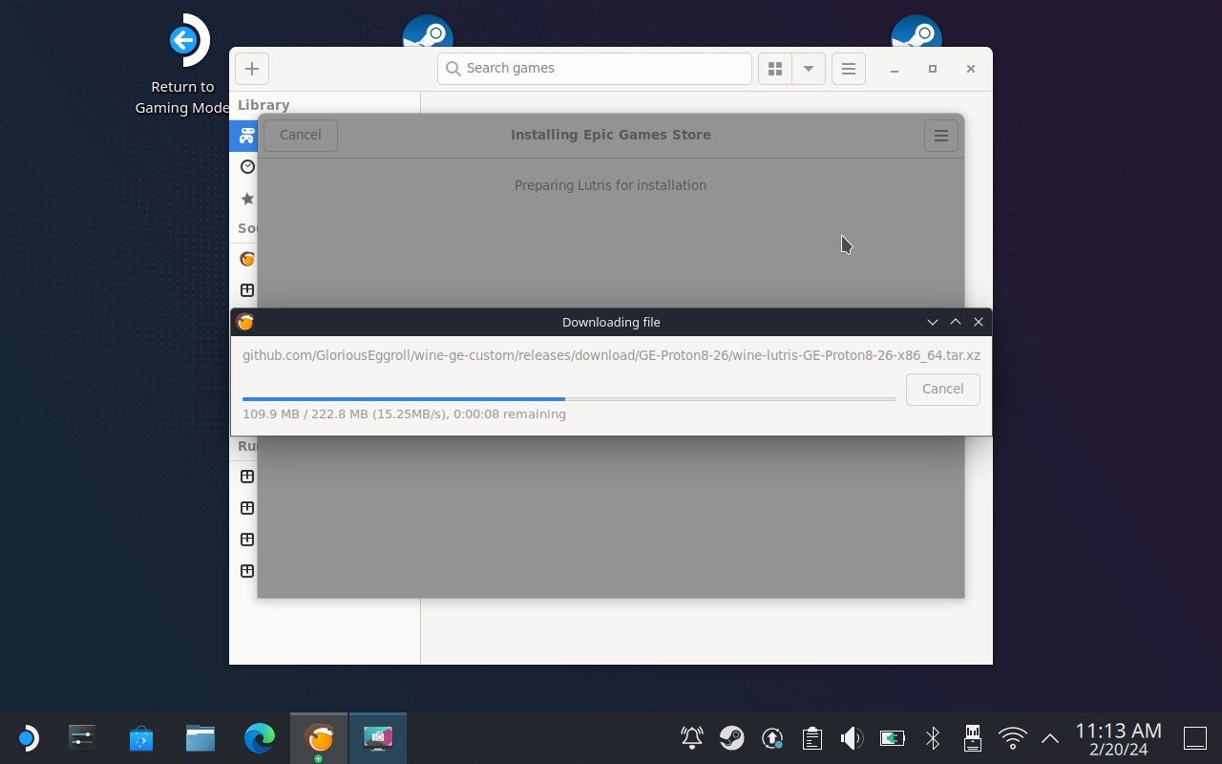Check battery status in the system tray

[892, 737]
